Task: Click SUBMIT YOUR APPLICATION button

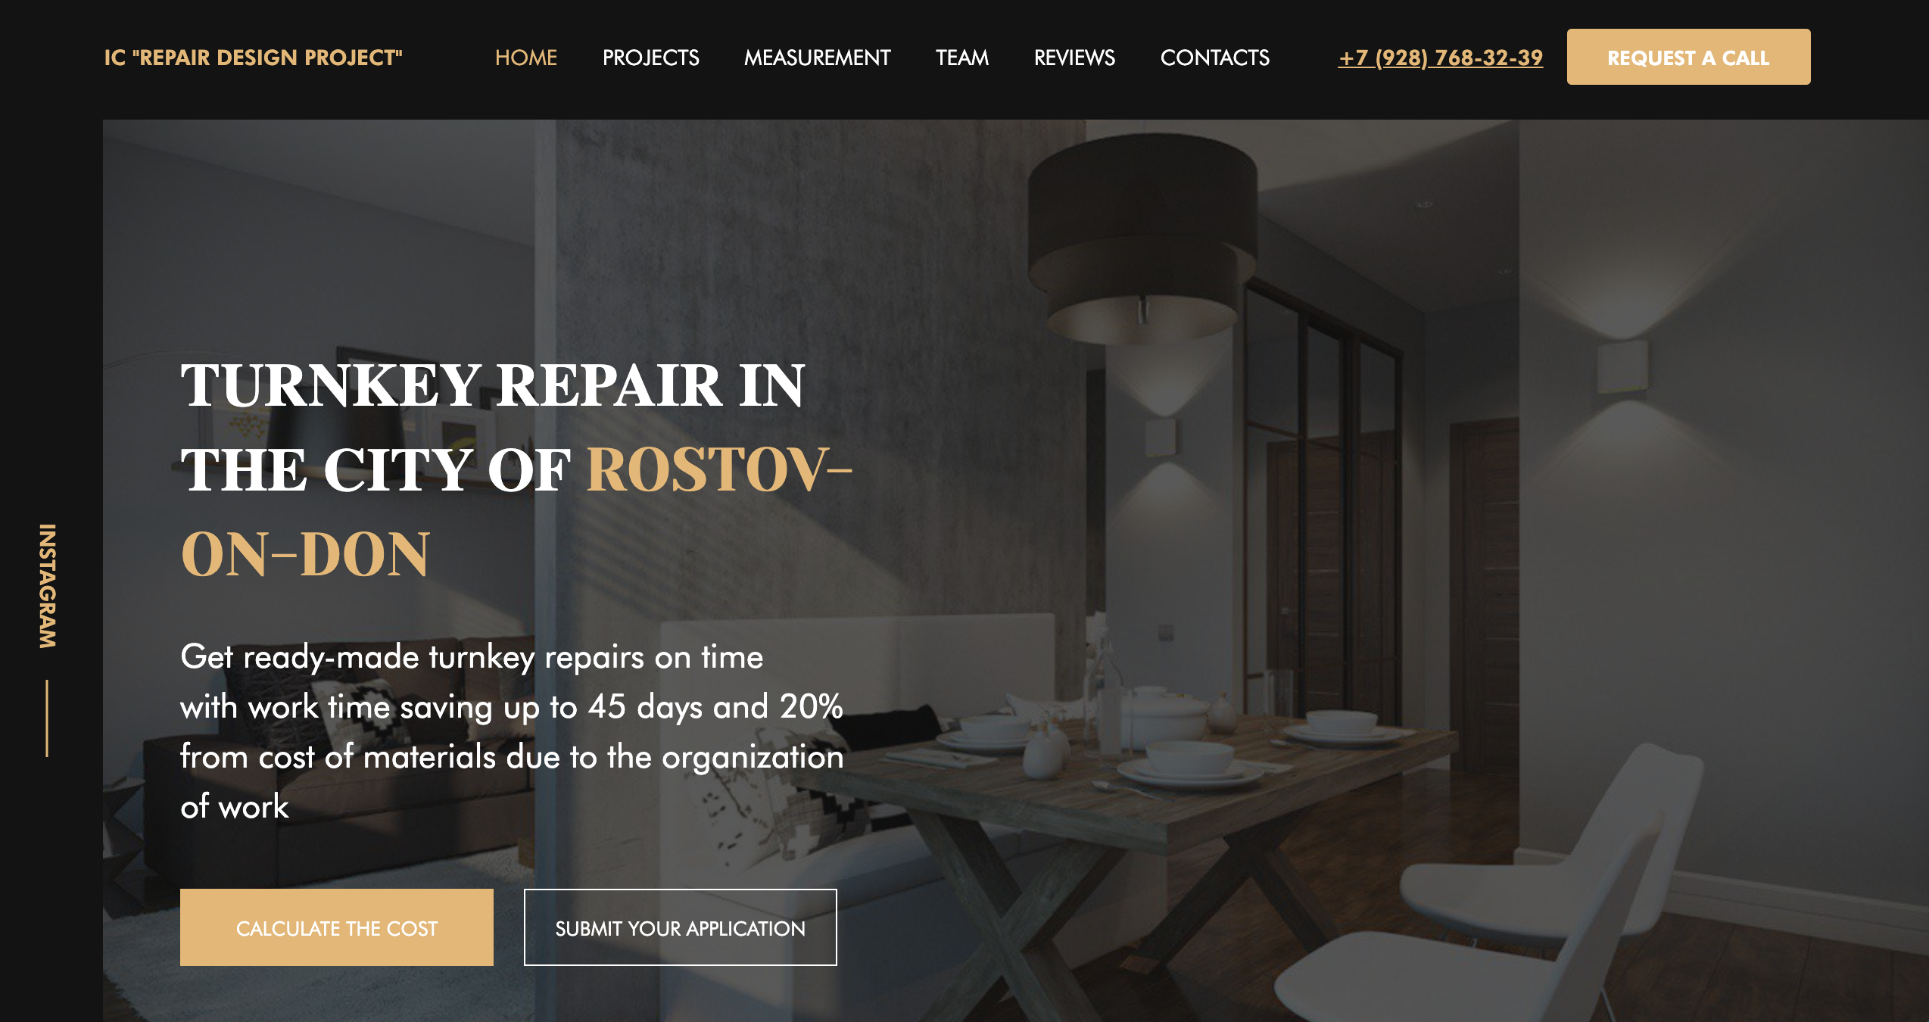Action: [680, 927]
